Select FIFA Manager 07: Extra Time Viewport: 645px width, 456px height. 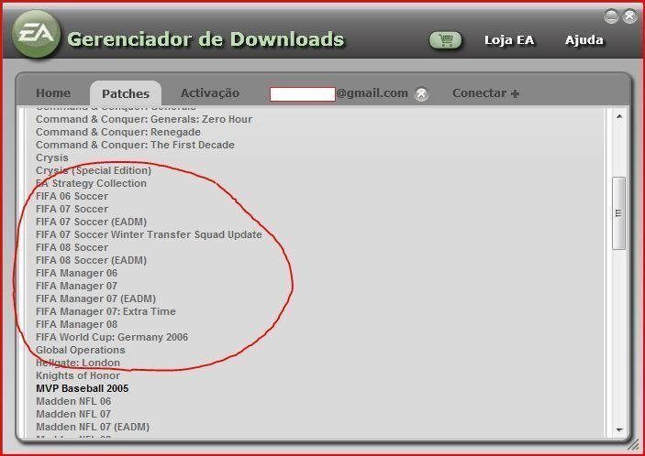click(106, 311)
